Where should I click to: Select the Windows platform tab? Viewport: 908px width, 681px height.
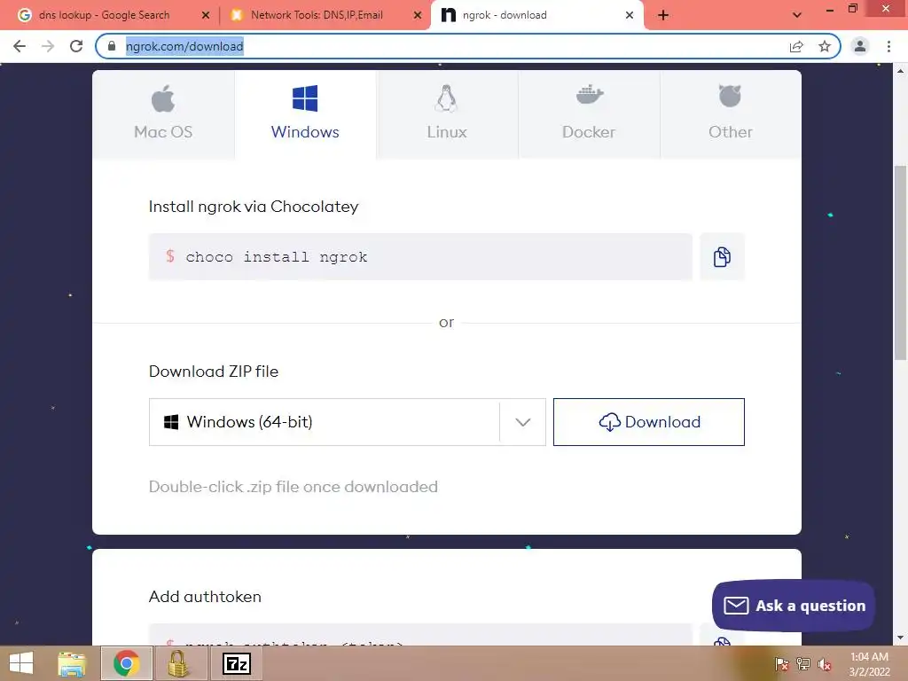point(305,114)
